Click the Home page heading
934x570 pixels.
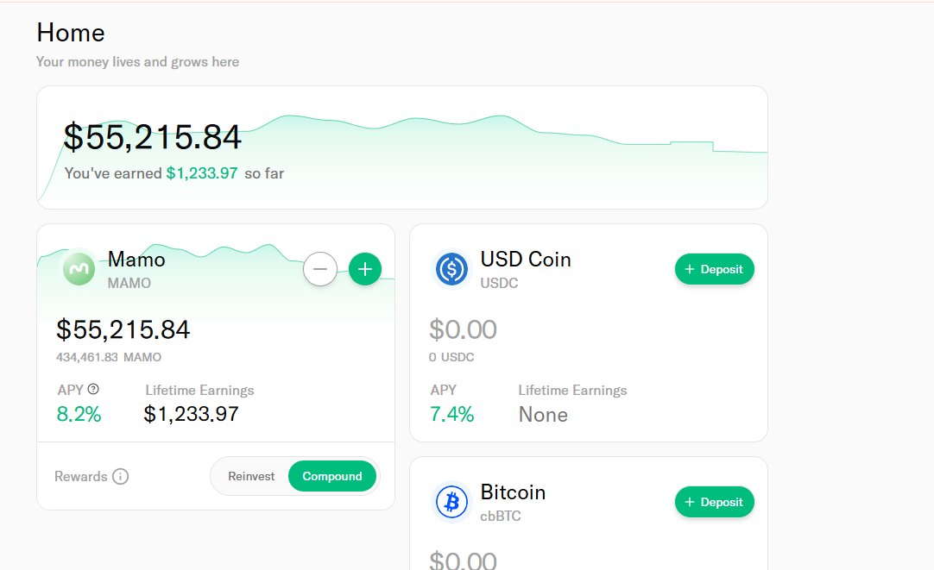tap(71, 33)
